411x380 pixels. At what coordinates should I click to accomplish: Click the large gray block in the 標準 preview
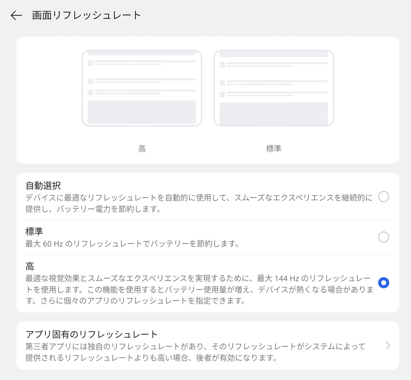[274, 113]
